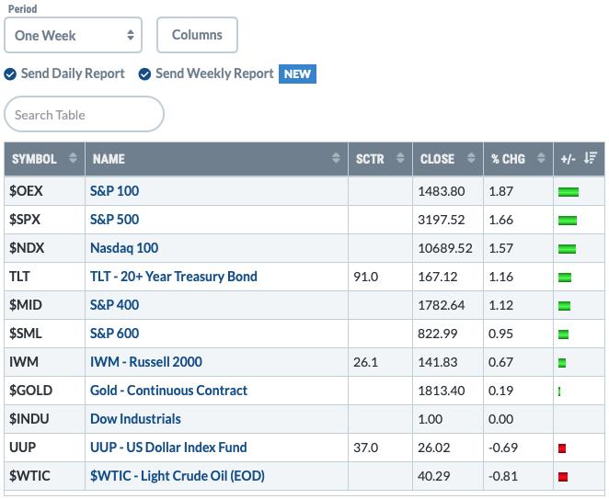Toggle the Send Weekly Report checkbox
This screenshot has height=499, width=609.
coord(144,74)
